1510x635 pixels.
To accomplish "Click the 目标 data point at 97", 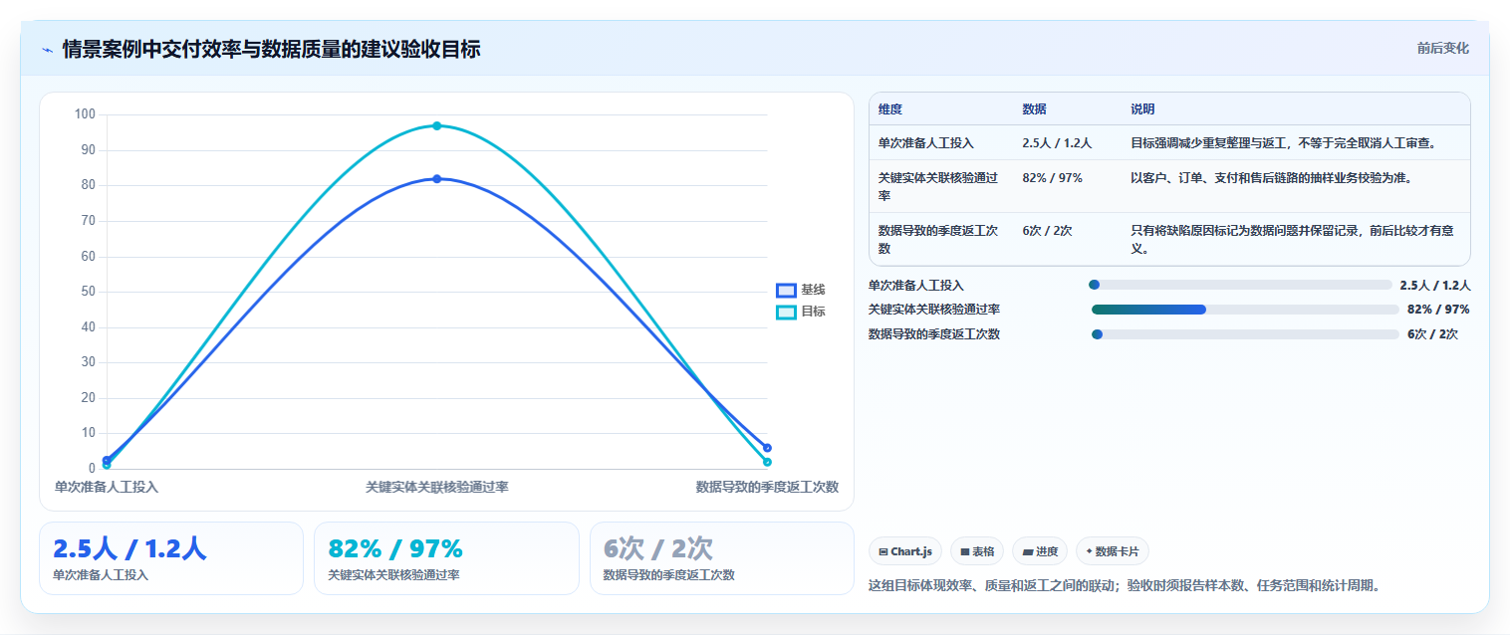I will pos(437,125).
